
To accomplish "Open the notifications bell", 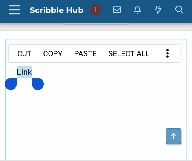I will coord(137,10).
